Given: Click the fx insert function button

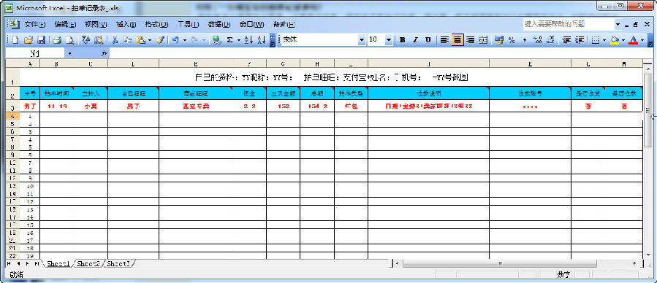Looking at the screenshot, I should point(105,53).
